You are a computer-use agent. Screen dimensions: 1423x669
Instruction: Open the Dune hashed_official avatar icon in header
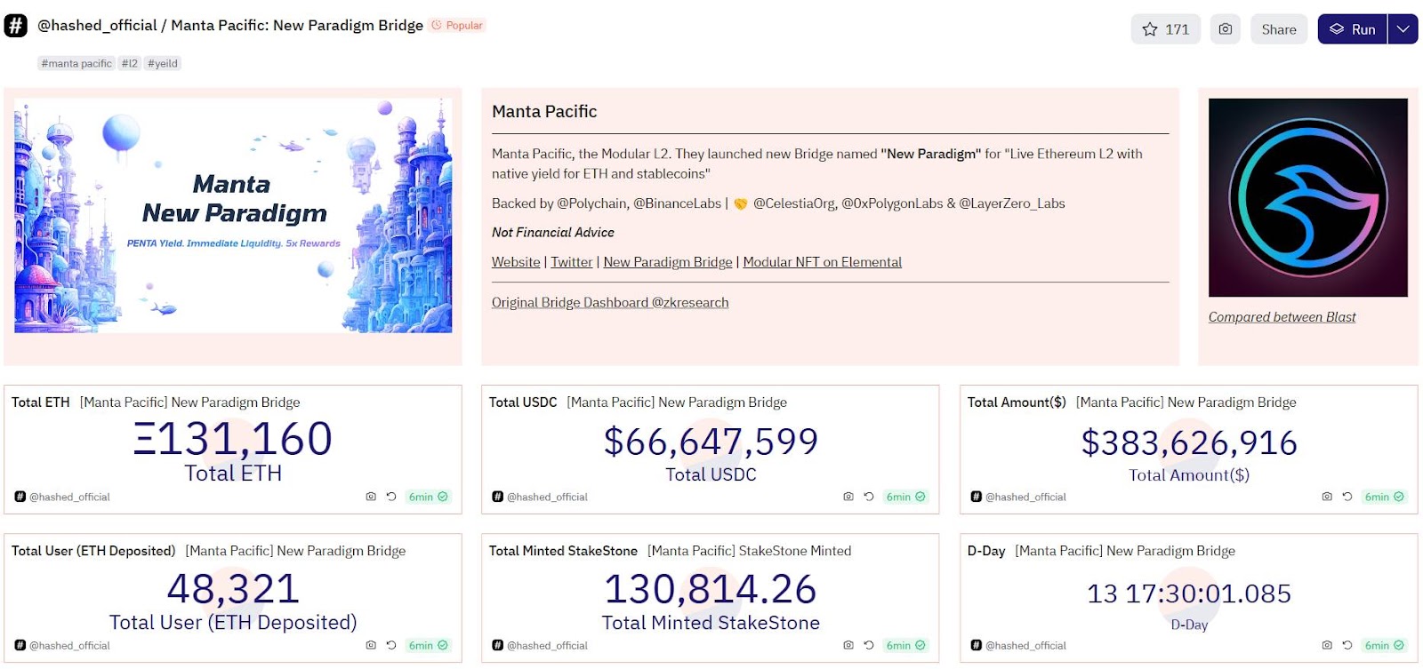(15, 26)
